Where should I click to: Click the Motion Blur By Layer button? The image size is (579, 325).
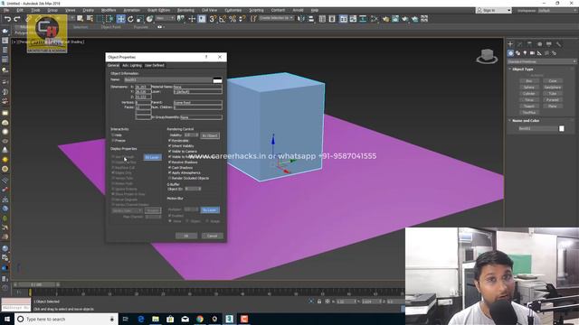pos(210,210)
